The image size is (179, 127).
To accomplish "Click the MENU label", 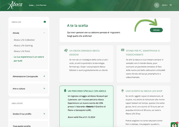I will 165,5.
